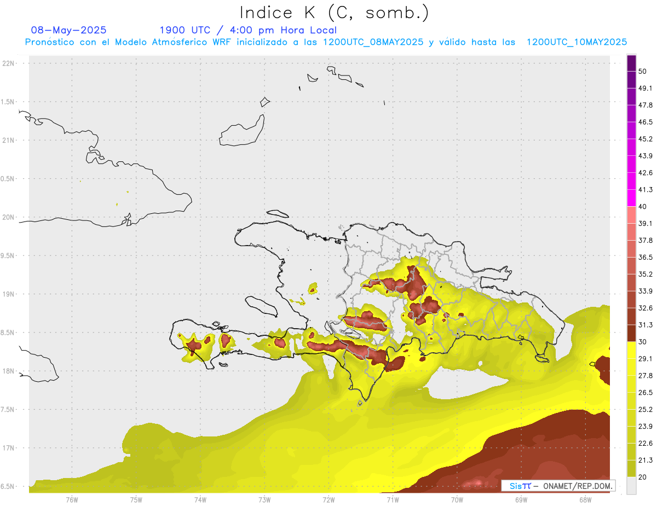Click the title "Indice K (C, somb.)"
The height and width of the screenshot is (507, 657).
point(335,13)
